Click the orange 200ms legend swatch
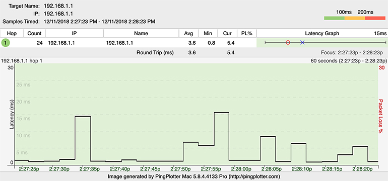This screenshot has height=181, width=388. (355, 18)
